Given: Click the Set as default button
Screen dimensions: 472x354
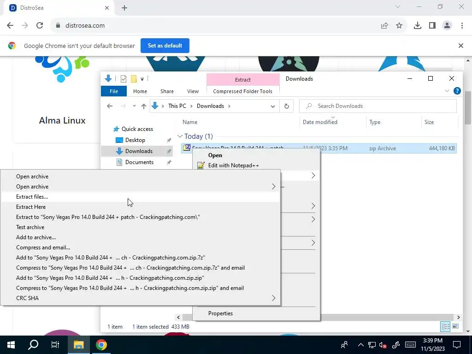Looking at the screenshot, I should tap(165, 46).
